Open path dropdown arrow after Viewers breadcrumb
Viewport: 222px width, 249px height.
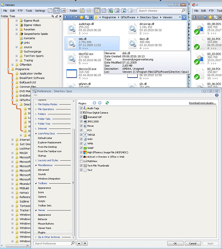[x=180, y=17]
